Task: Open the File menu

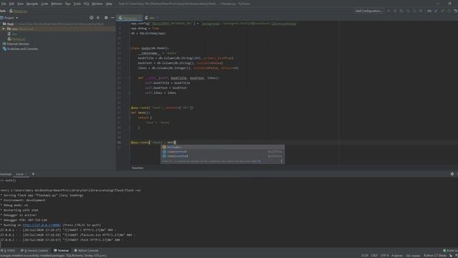Action: 4,4
